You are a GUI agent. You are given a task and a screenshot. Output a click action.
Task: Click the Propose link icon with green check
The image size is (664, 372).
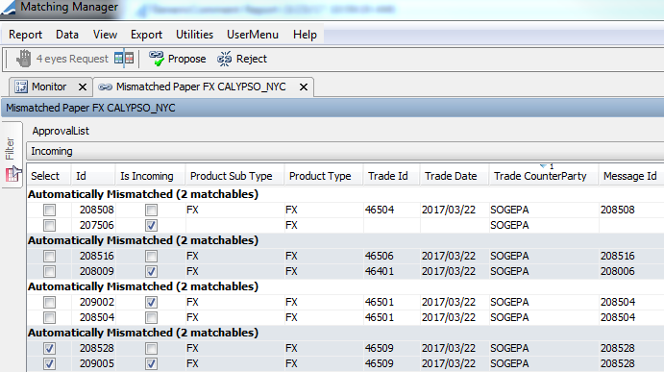tap(156, 59)
